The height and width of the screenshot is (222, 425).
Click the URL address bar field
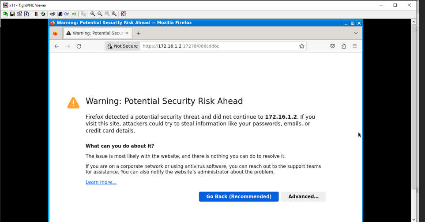tap(218, 46)
